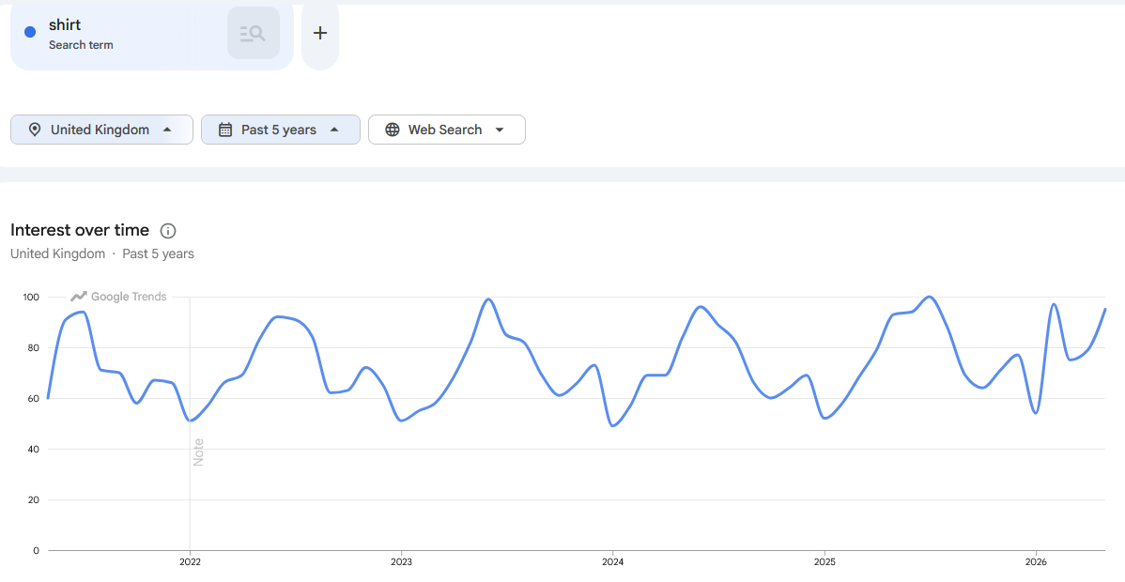
Task: Click the Note marker on the chart
Action: tap(199, 452)
